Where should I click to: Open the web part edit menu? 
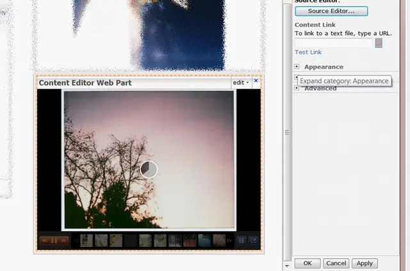click(241, 83)
